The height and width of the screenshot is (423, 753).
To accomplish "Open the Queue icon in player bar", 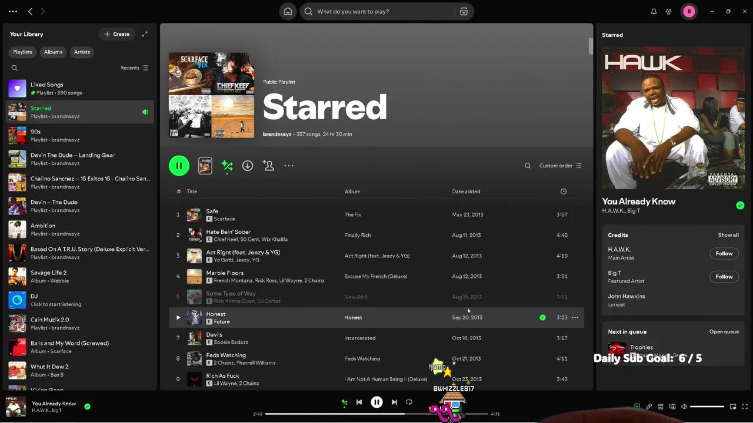I will 661,407.
